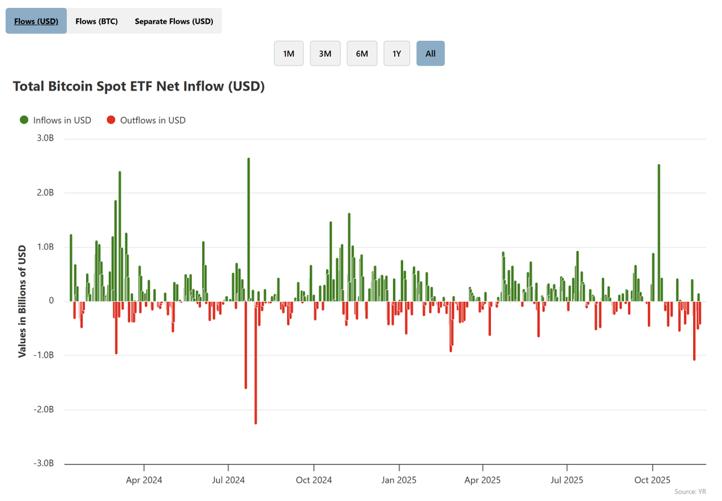Toggle the Inflows in USD legend item

tap(55, 120)
